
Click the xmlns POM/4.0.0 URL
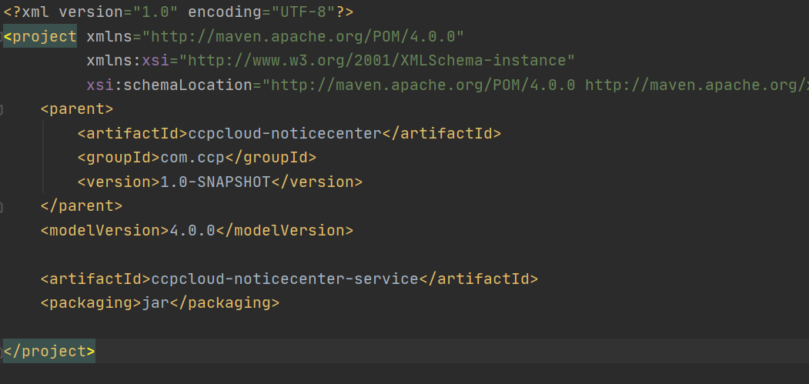[303, 37]
